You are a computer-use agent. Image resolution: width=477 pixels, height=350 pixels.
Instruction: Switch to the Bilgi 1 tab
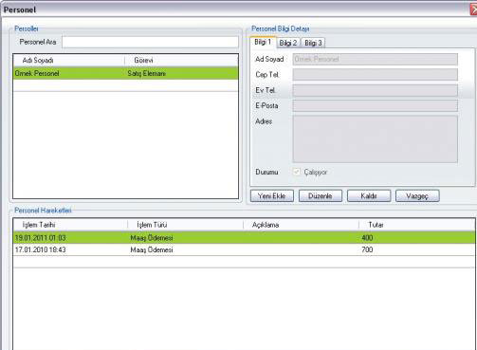pyautogui.click(x=263, y=42)
